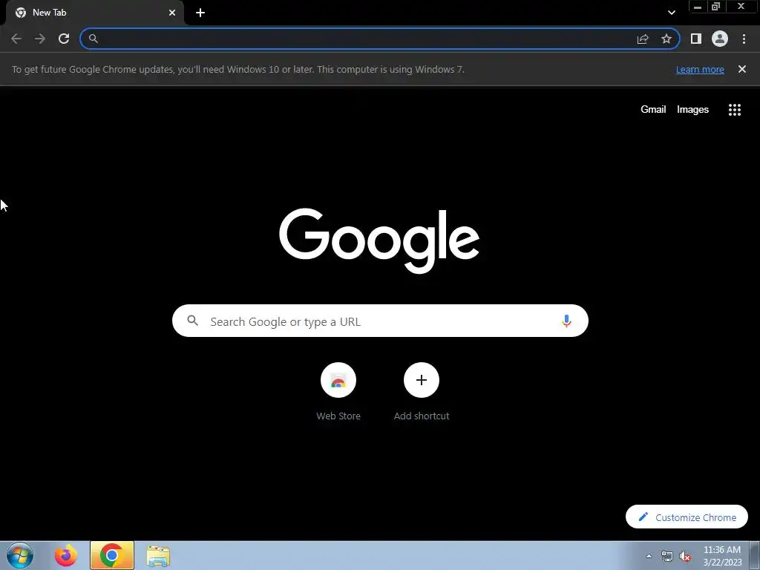
Task: Open the Windows Start menu
Action: click(x=20, y=555)
